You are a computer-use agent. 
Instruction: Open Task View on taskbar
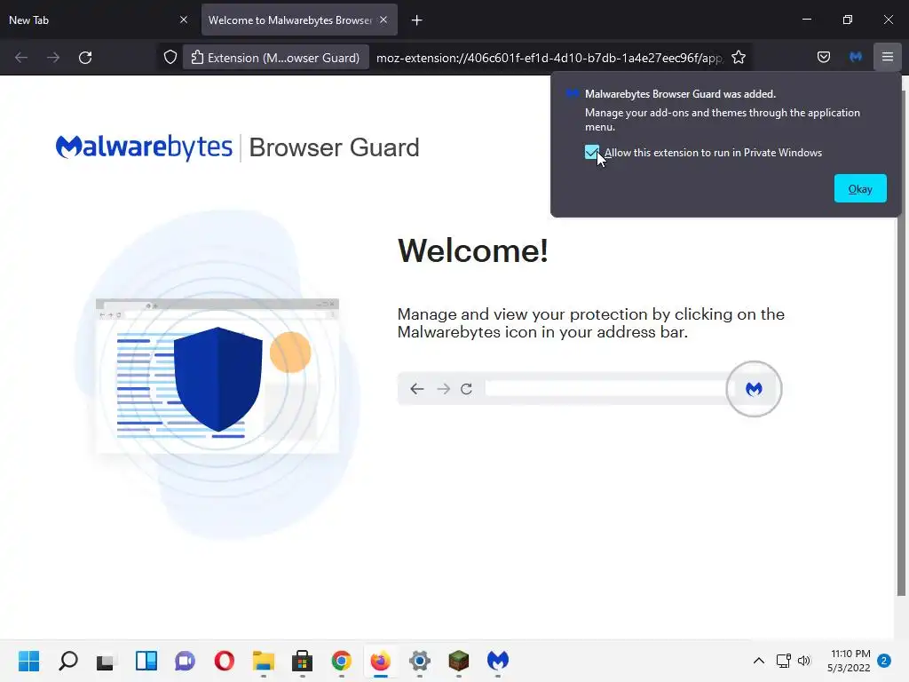pos(107,661)
